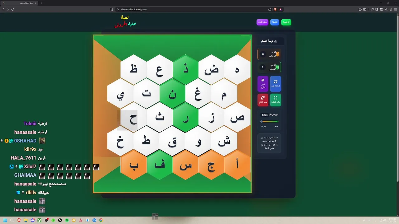Click the bookmark icon beside the URL
The image size is (399, 224).
tap(112, 9)
